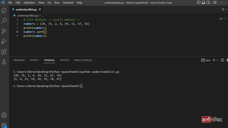
Task: Open the Edit menu
Action: [x=18, y=2]
